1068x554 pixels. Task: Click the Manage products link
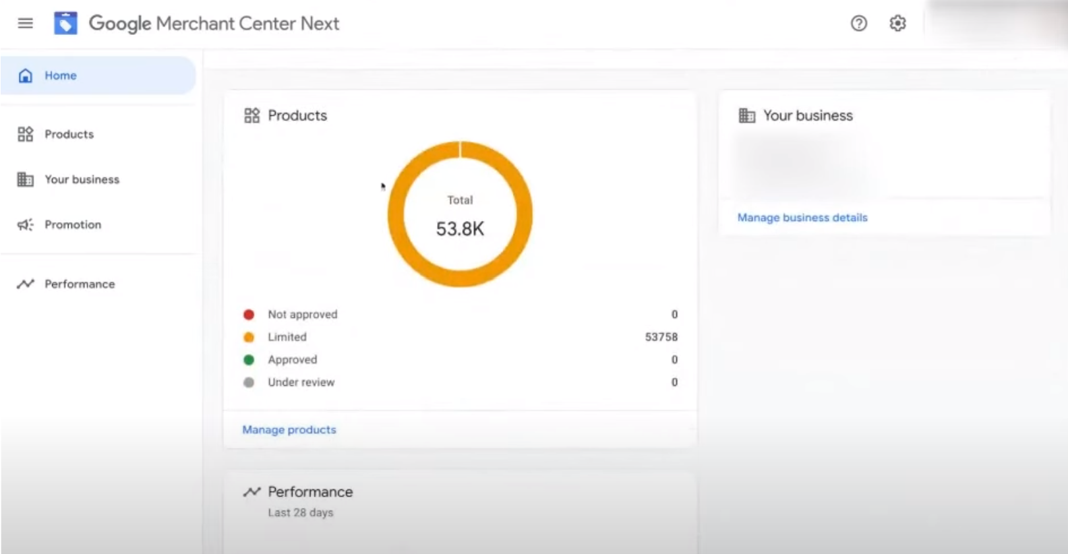coord(289,430)
